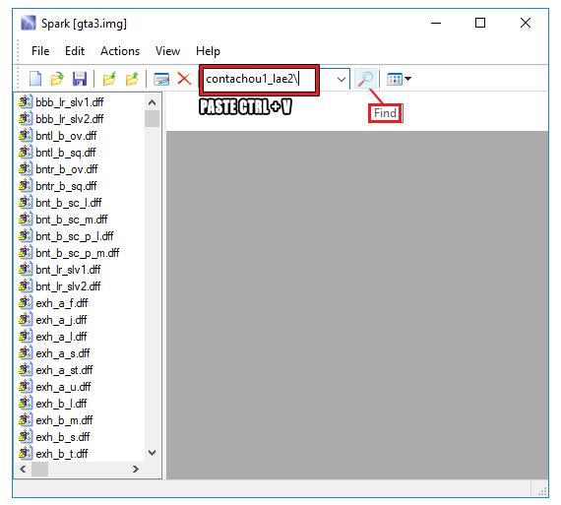
Task: Click the file icon beside exh_b_m.dff
Action: tap(26, 420)
